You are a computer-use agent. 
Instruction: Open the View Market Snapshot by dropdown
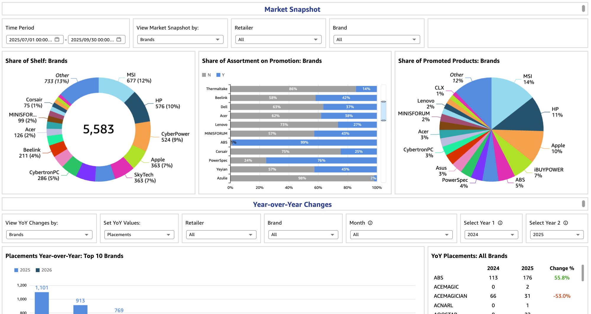click(180, 40)
